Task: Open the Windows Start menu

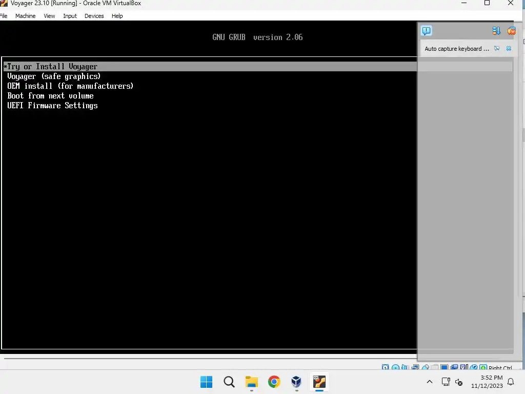Action: 206,382
